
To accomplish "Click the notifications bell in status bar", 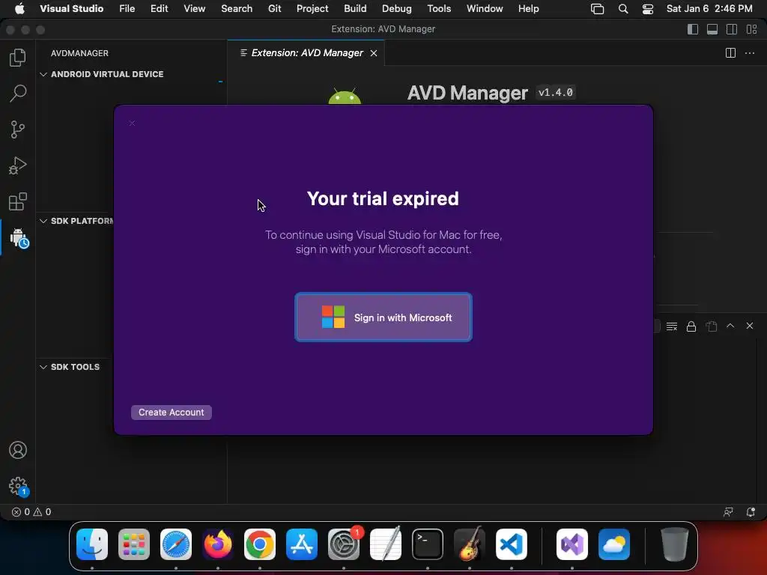I will pyautogui.click(x=751, y=512).
